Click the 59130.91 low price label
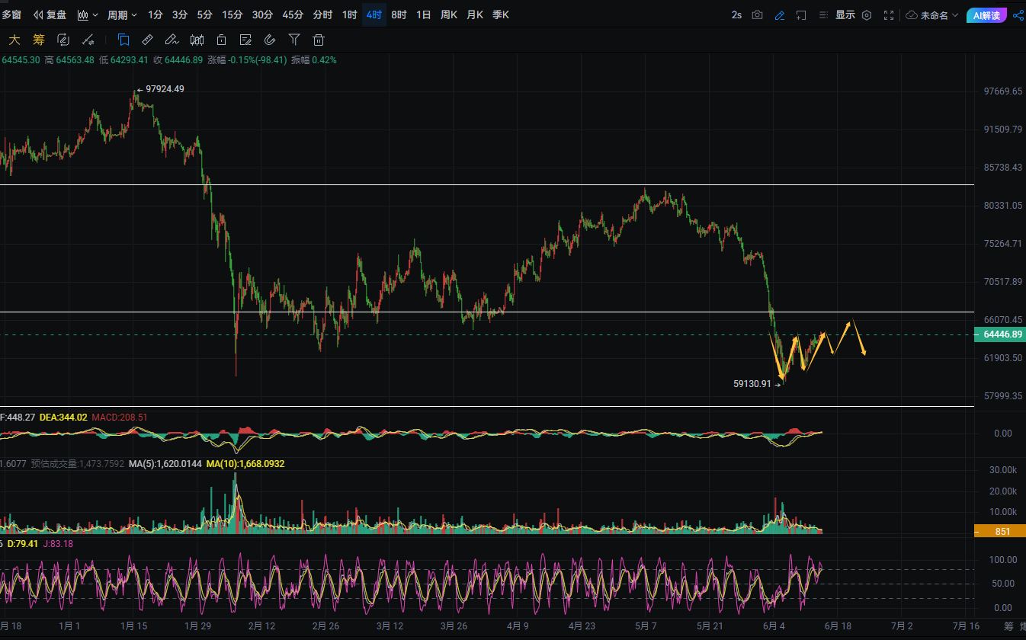This screenshot has height=640, width=1026. 752,385
